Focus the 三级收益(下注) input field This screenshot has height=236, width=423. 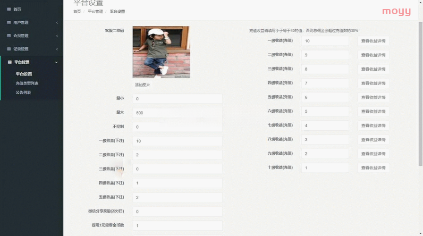178,169
